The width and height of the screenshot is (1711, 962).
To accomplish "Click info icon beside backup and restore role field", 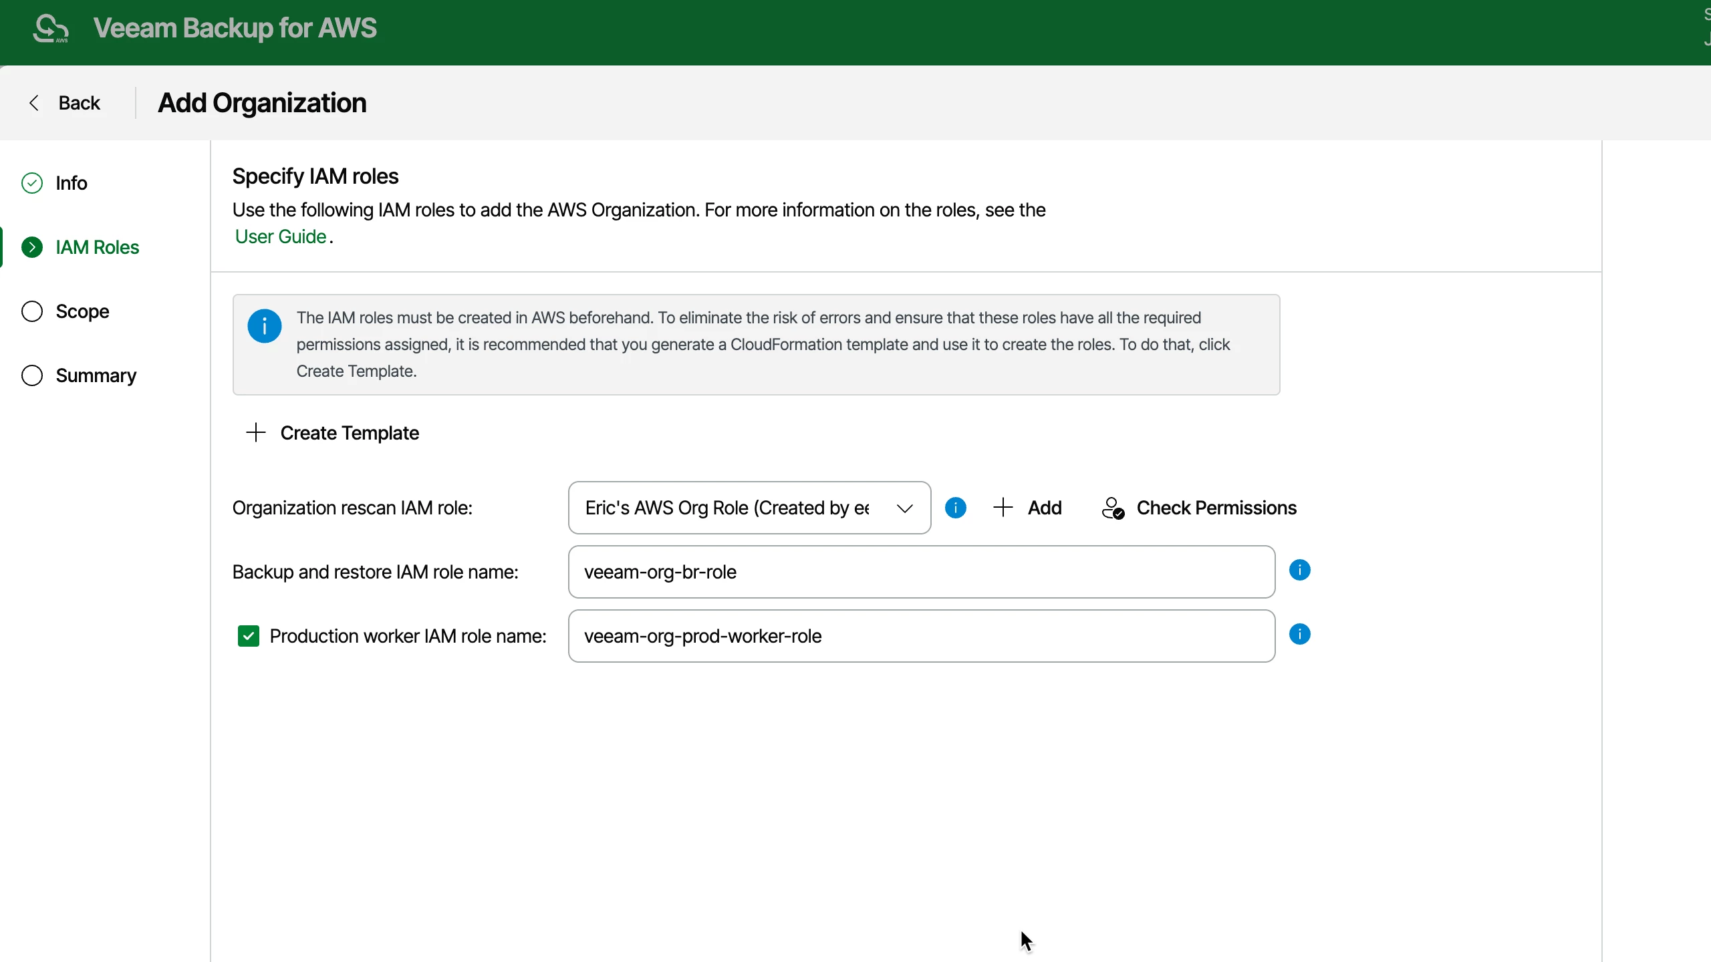I will coord(1300,570).
